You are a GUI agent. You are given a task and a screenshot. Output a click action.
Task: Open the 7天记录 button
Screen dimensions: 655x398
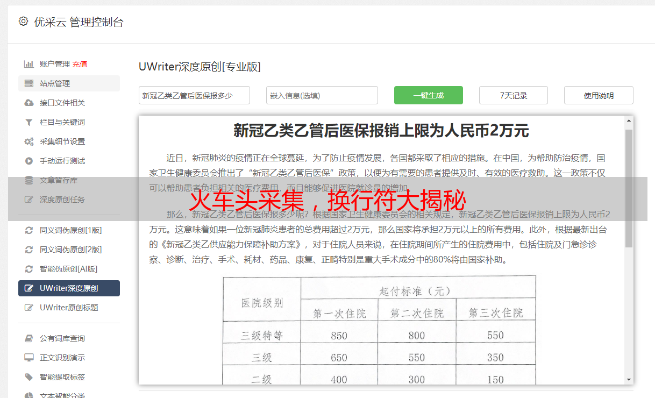[514, 95]
